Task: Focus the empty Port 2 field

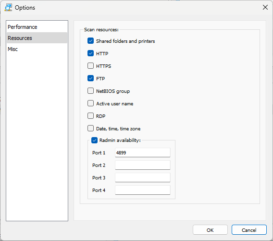Action: (143, 165)
